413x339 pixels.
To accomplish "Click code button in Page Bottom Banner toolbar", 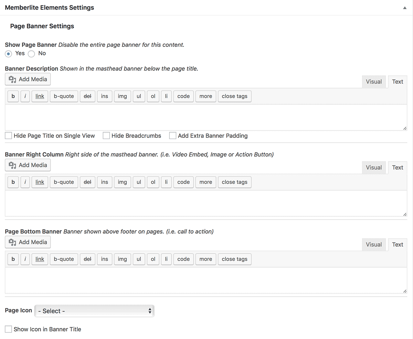I will coord(183,259).
